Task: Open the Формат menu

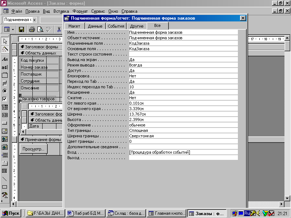Action: 80,11
